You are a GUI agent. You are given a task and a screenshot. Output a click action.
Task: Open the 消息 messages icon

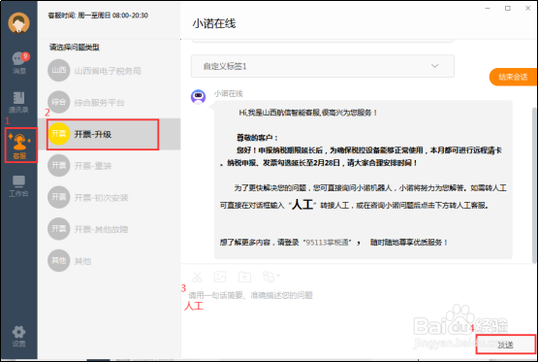19,63
